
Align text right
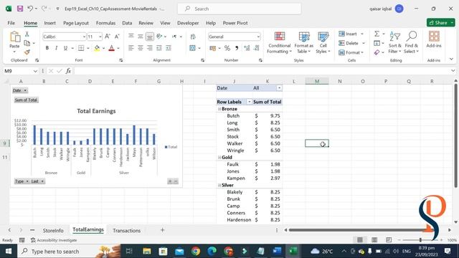coord(150,48)
